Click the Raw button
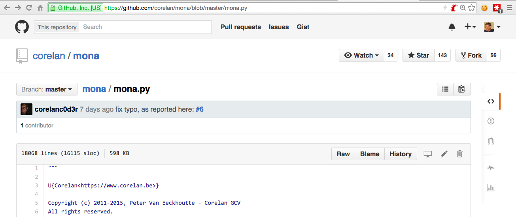516x217 pixels. [x=343, y=154]
